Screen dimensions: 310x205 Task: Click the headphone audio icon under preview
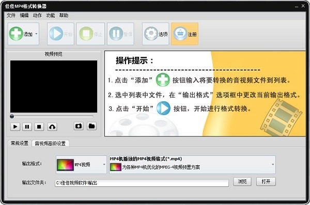coord(52,127)
